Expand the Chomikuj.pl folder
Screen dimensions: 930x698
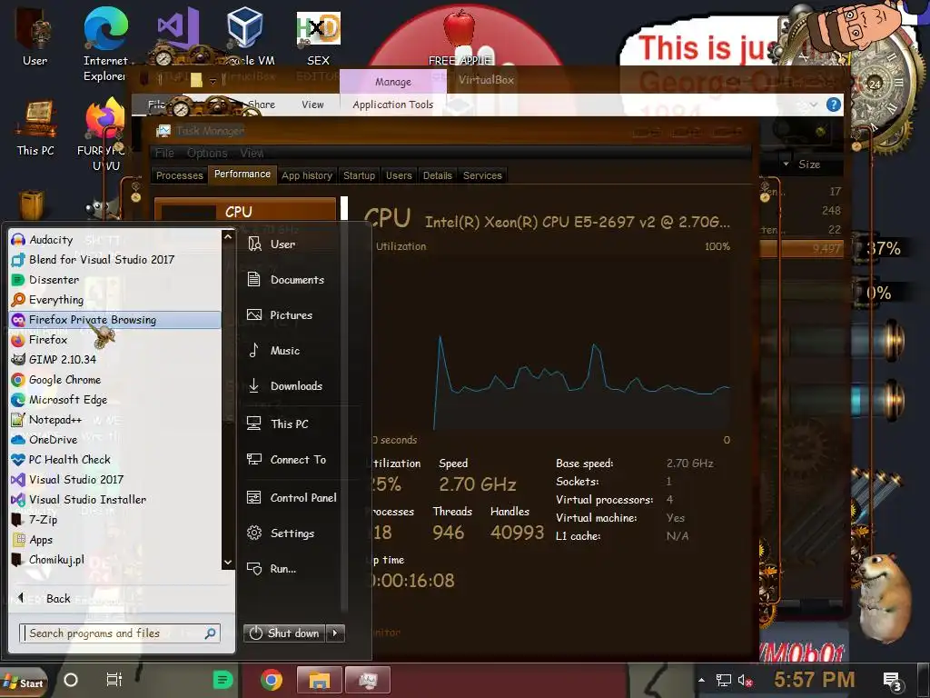coord(115,560)
